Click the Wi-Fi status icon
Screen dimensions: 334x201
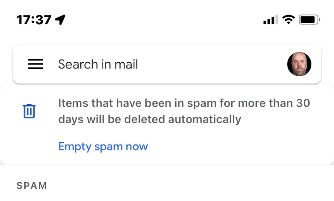coord(288,19)
